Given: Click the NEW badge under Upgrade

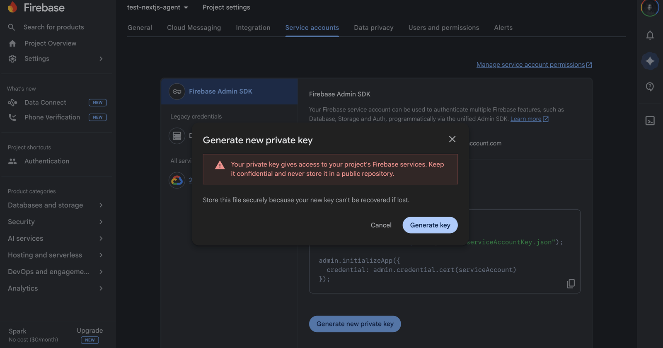Looking at the screenshot, I should coord(90,340).
